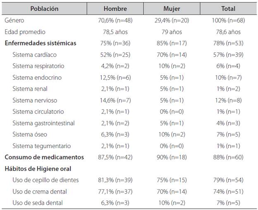The height and width of the screenshot is (210, 258).
Task: Select the '87,5% (n=42)' cell
Action: click(x=115, y=157)
